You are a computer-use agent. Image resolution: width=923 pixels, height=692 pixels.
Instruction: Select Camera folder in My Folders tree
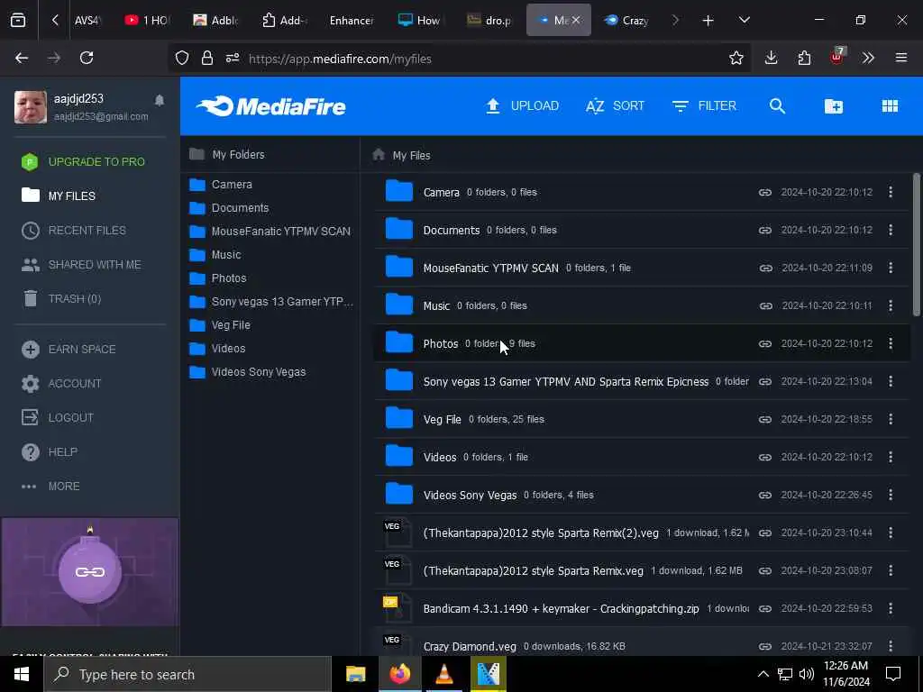pos(221,185)
